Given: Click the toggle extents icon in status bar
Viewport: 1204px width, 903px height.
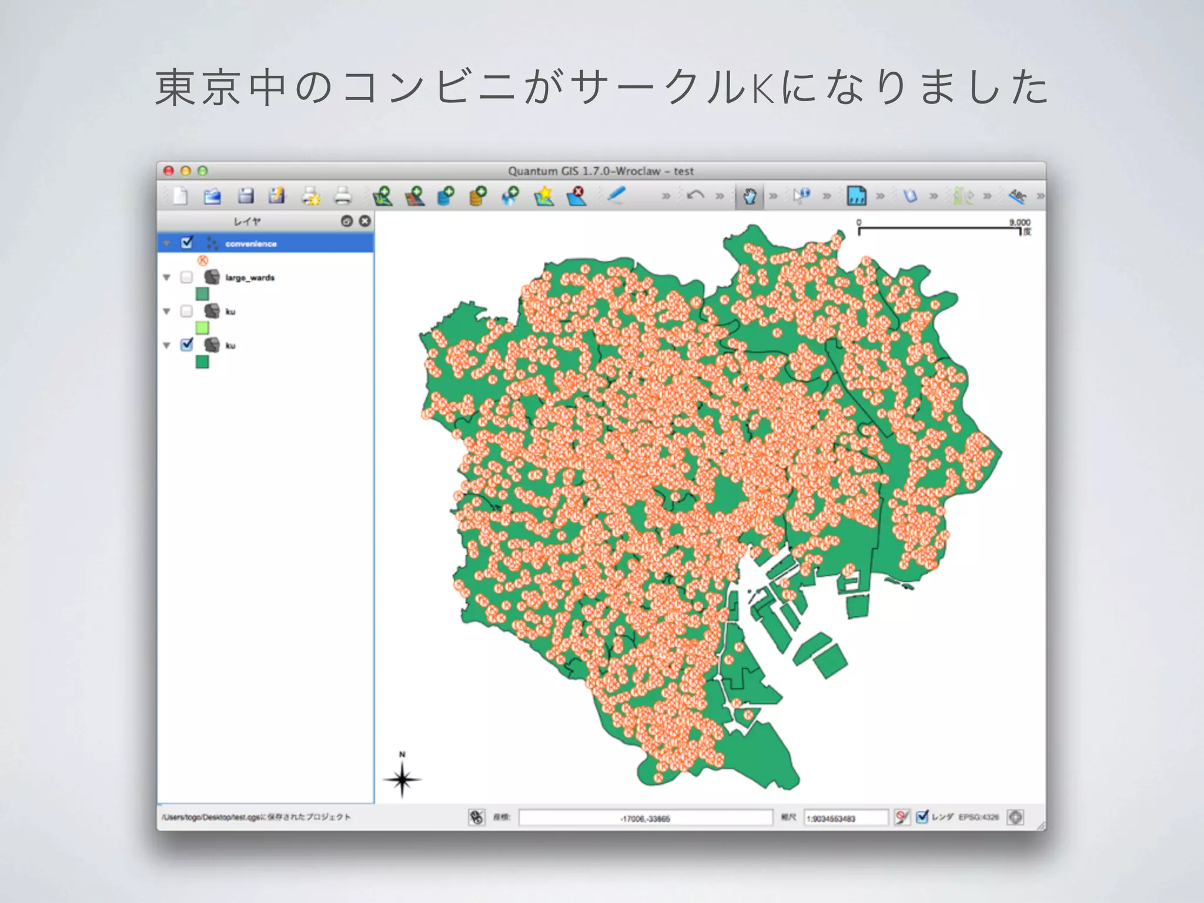Looking at the screenshot, I should (477, 817).
